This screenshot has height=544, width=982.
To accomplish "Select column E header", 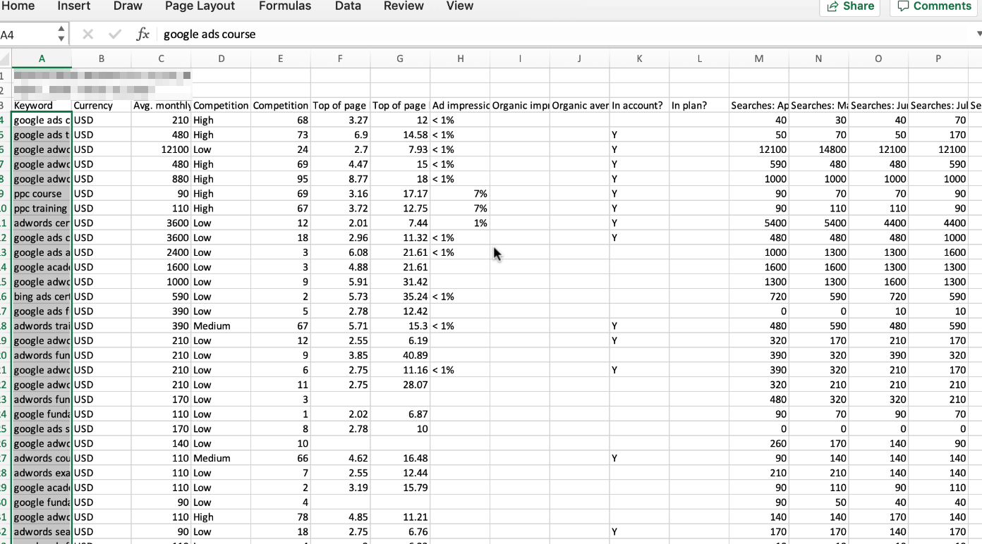I will coord(281,58).
